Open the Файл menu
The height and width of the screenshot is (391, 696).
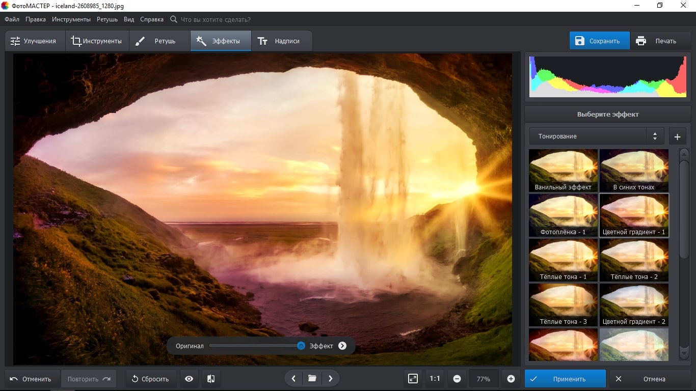[x=12, y=19]
